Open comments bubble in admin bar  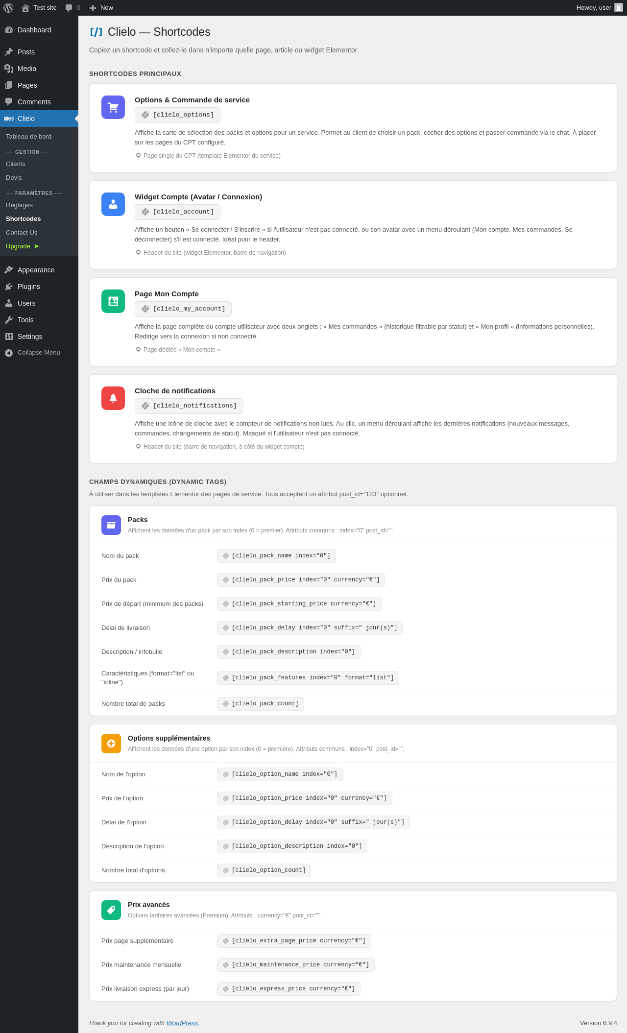point(72,8)
